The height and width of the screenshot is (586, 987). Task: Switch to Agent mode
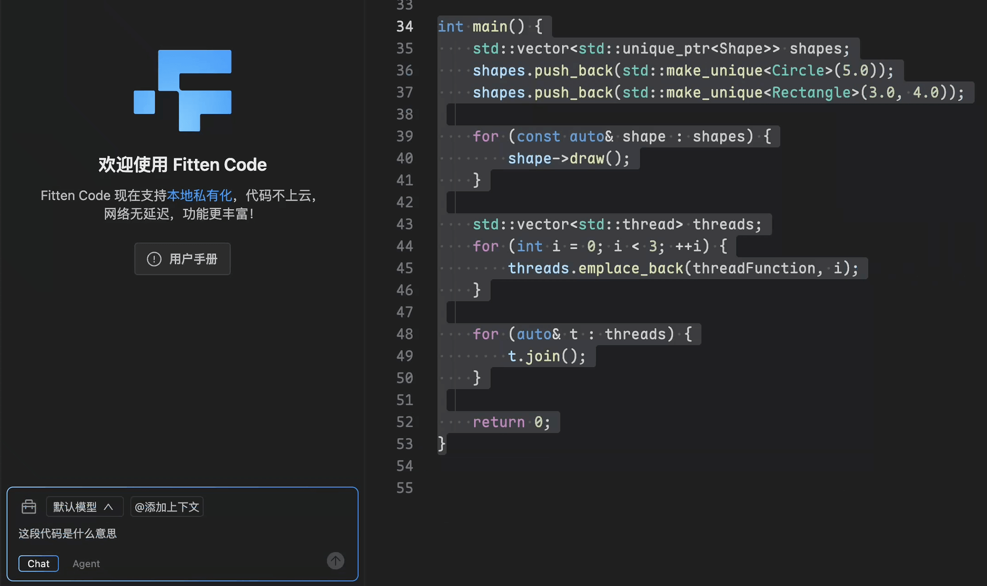tap(86, 564)
